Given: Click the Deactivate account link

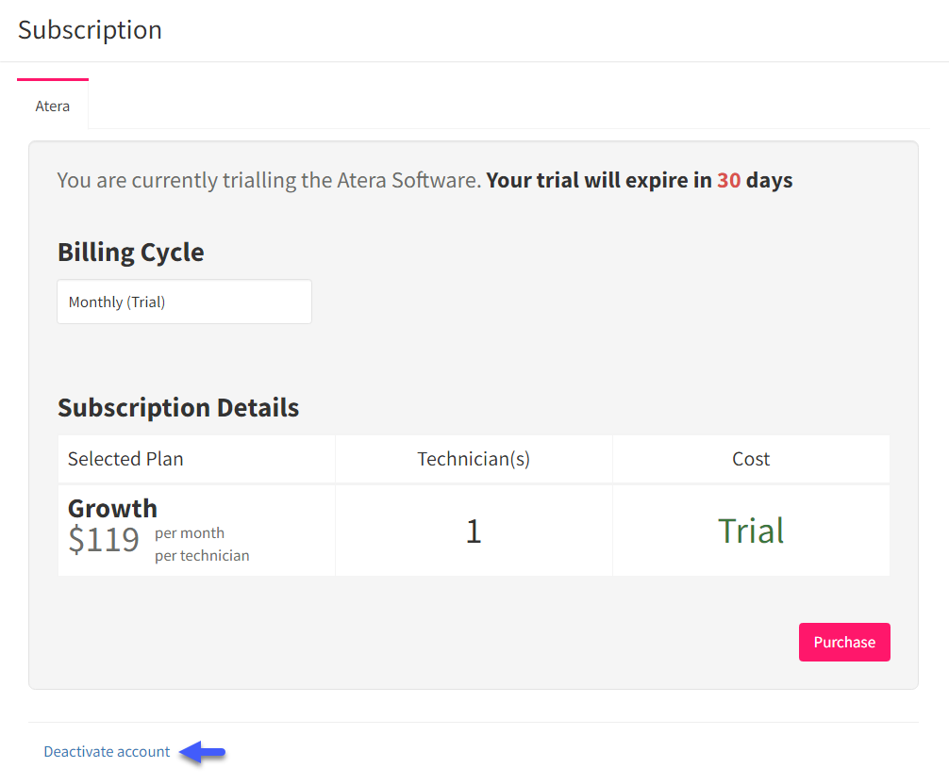Looking at the screenshot, I should (107, 751).
